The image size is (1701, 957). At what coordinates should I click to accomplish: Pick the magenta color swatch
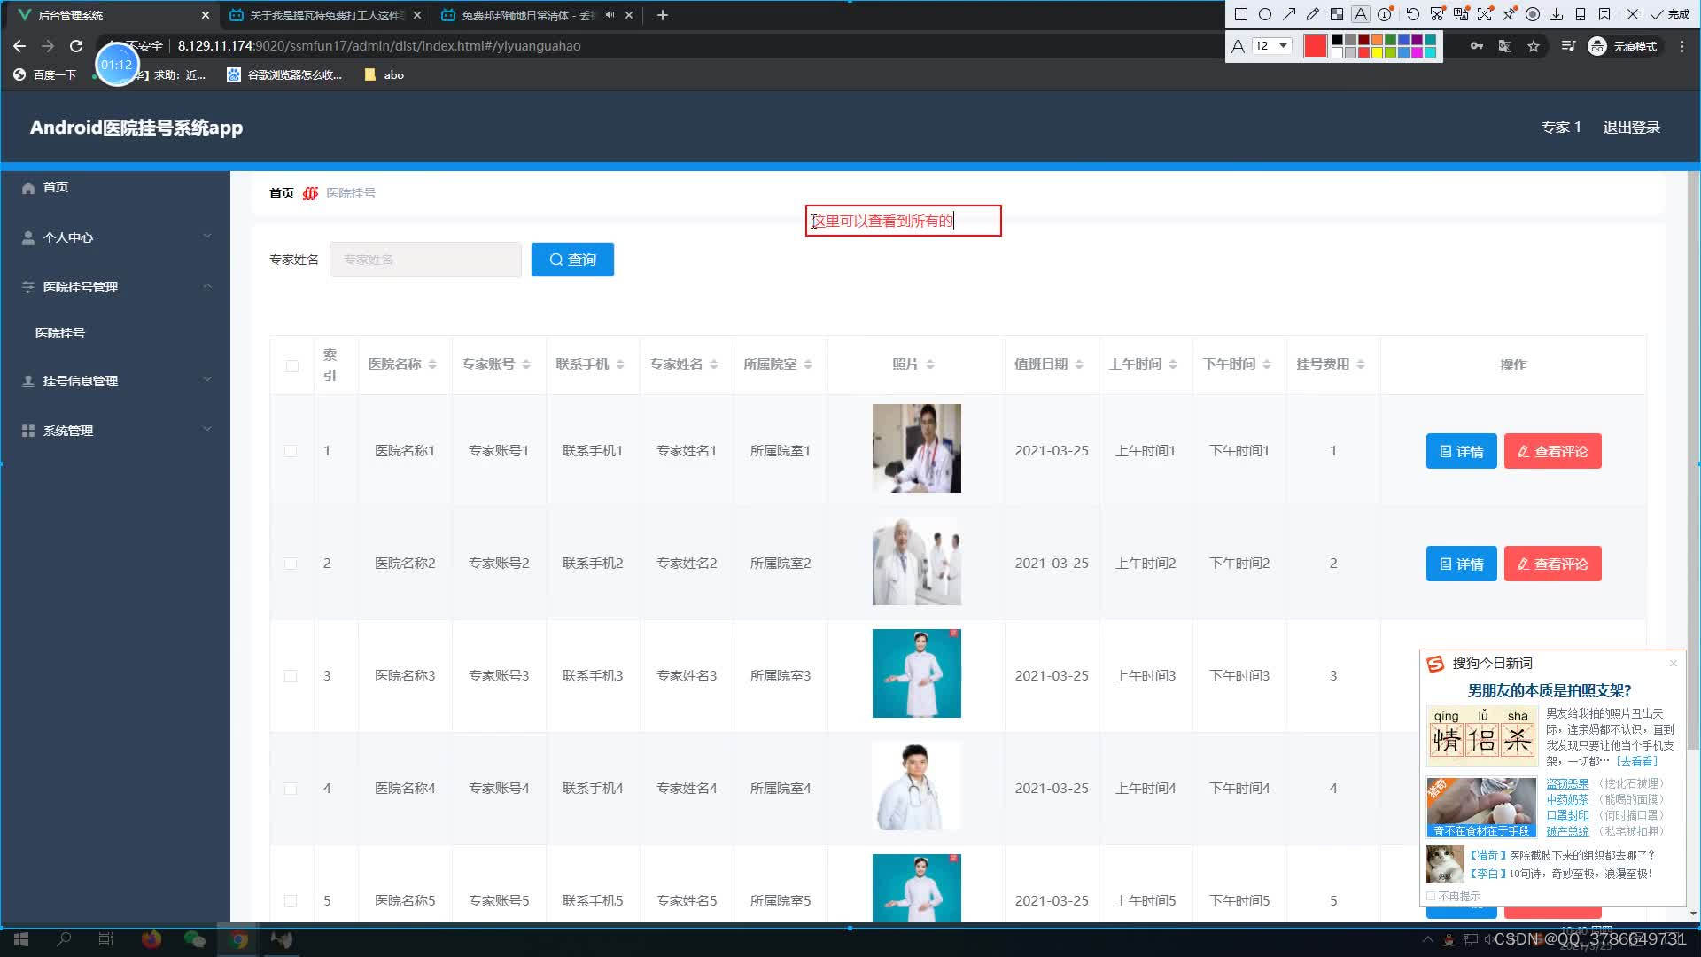1417,52
